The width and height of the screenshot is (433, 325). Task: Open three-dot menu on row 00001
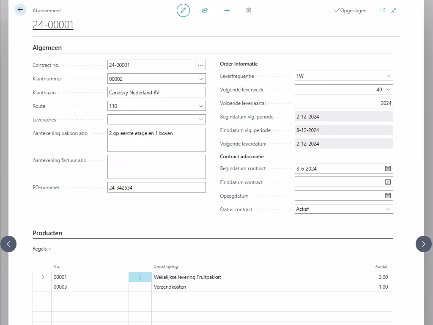pos(140,277)
